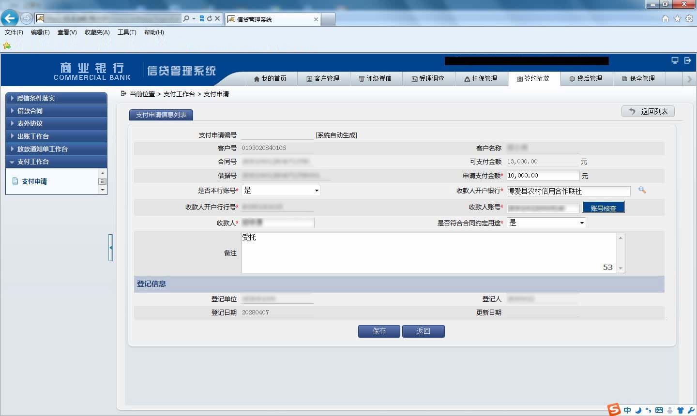
Task: Click the Sogou input method S logo
Action: tap(614, 409)
